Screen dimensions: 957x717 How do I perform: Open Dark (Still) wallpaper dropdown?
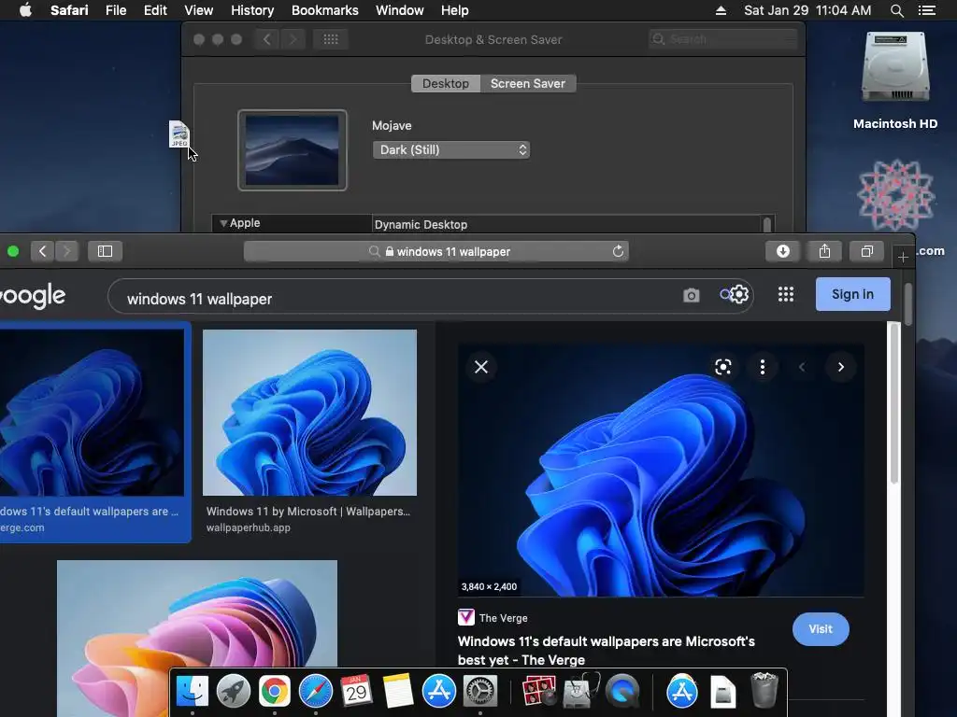(x=451, y=150)
